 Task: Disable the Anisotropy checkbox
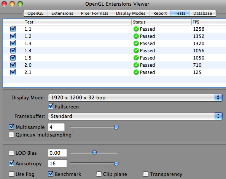[11, 163]
